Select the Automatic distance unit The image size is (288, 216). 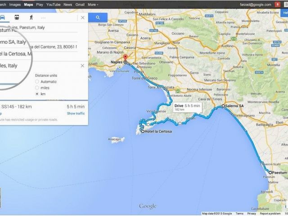click(37, 81)
